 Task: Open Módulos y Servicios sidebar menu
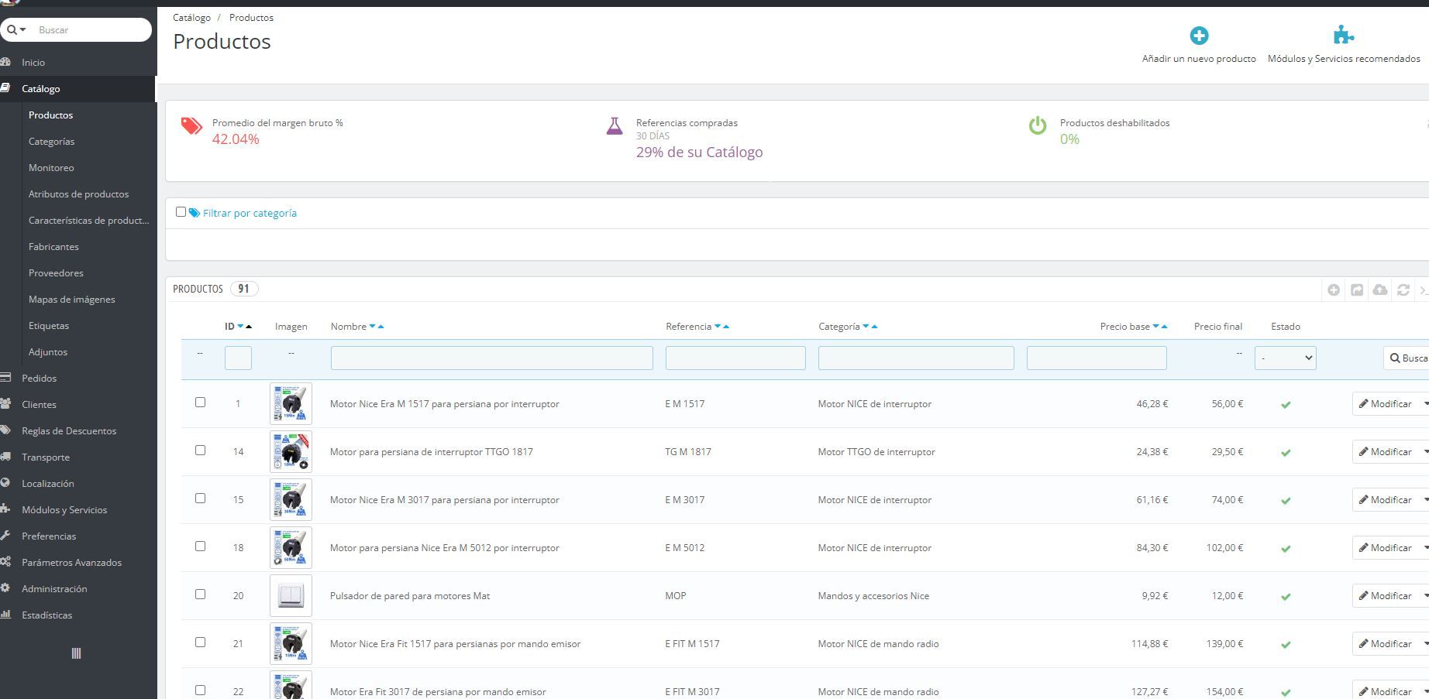[64, 510]
